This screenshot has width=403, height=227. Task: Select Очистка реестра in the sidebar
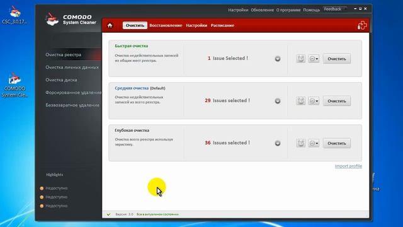click(x=63, y=55)
